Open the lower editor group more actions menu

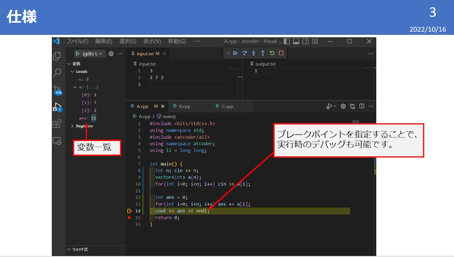[371, 106]
